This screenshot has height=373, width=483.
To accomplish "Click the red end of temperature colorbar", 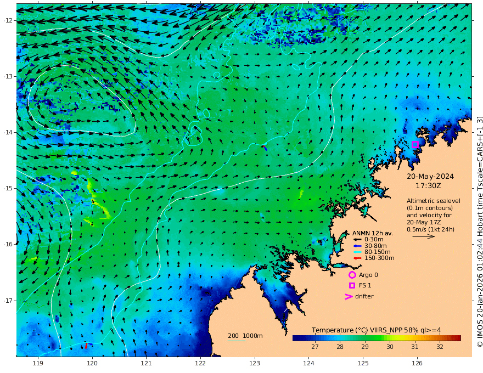I will pos(457,338).
